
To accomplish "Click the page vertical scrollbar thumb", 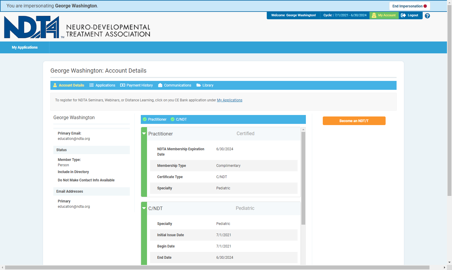I will pyautogui.click(x=450, y=100).
